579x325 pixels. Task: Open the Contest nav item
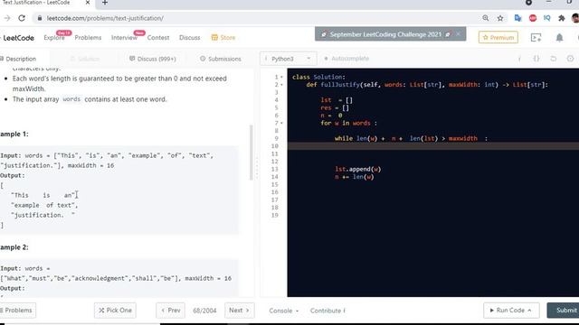tap(158, 38)
